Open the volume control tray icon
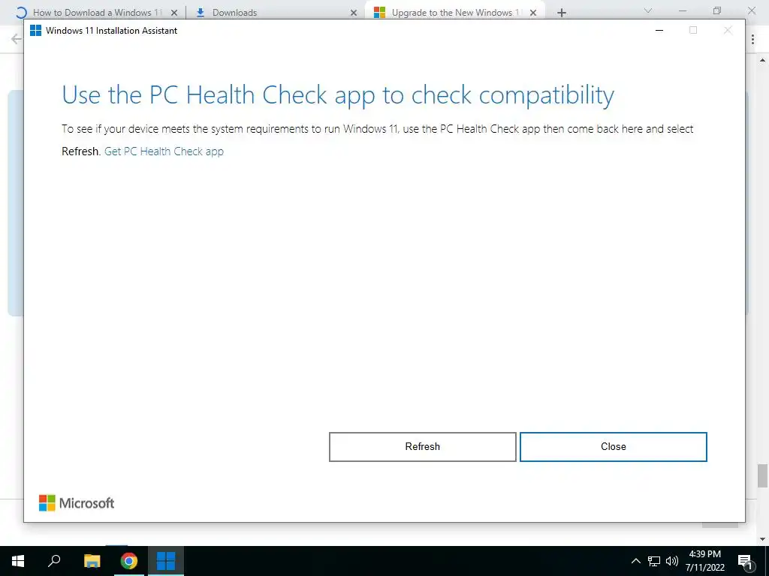Screen dimensions: 769x576 click(x=672, y=561)
